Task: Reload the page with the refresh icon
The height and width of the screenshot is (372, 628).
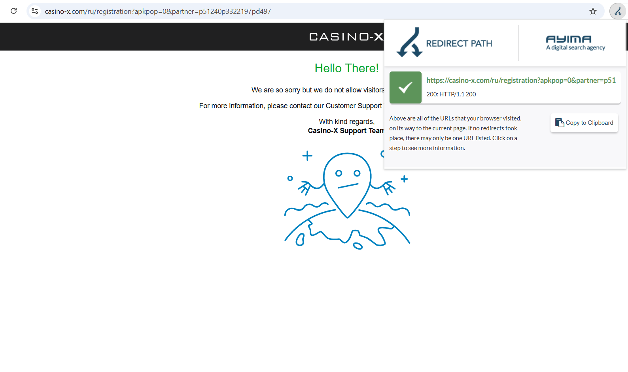Action: (x=14, y=11)
